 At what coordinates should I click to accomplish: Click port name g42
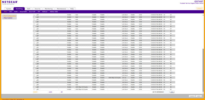click(x=37, y=71)
